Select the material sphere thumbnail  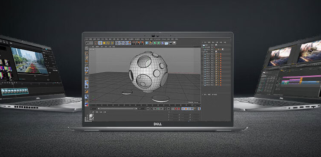[91, 116]
